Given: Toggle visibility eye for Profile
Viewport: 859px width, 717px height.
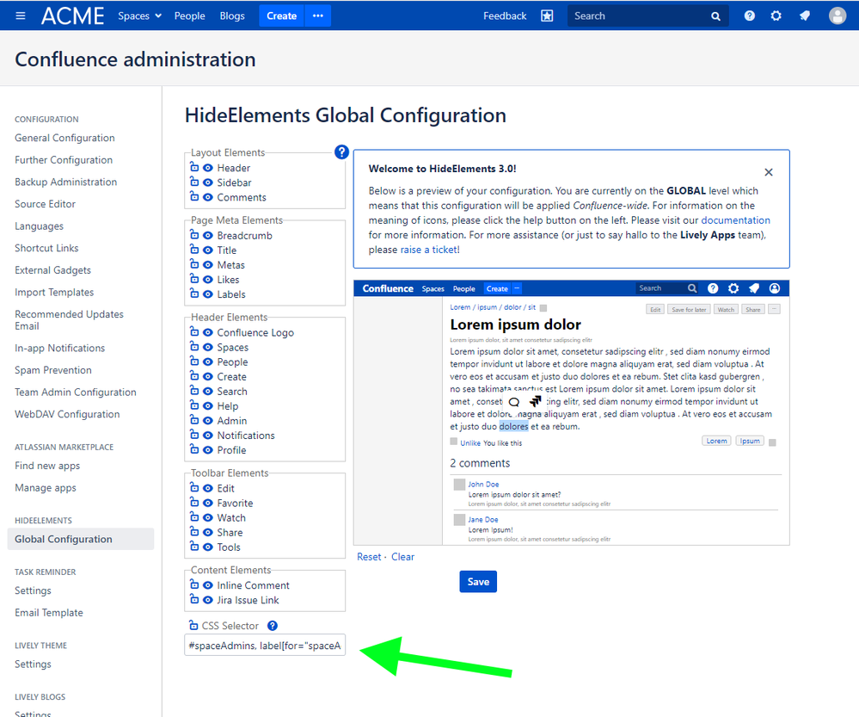Looking at the screenshot, I should coord(207,450).
